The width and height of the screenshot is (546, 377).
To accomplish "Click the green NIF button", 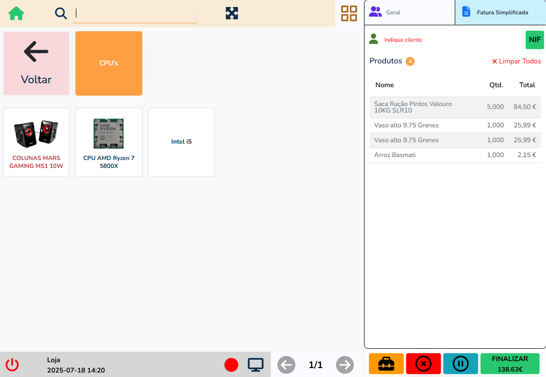I will (535, 40).
